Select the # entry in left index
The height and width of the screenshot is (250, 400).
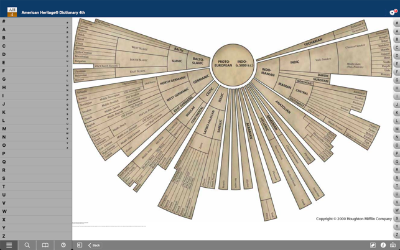click(x=4, y=21)
